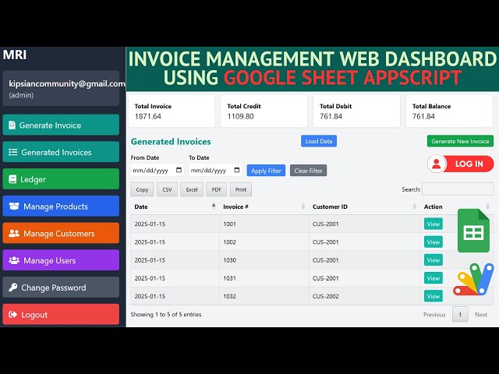499x374 pixels.
Task: Click Generate New Invoice button
Action: tap(460, 141)
